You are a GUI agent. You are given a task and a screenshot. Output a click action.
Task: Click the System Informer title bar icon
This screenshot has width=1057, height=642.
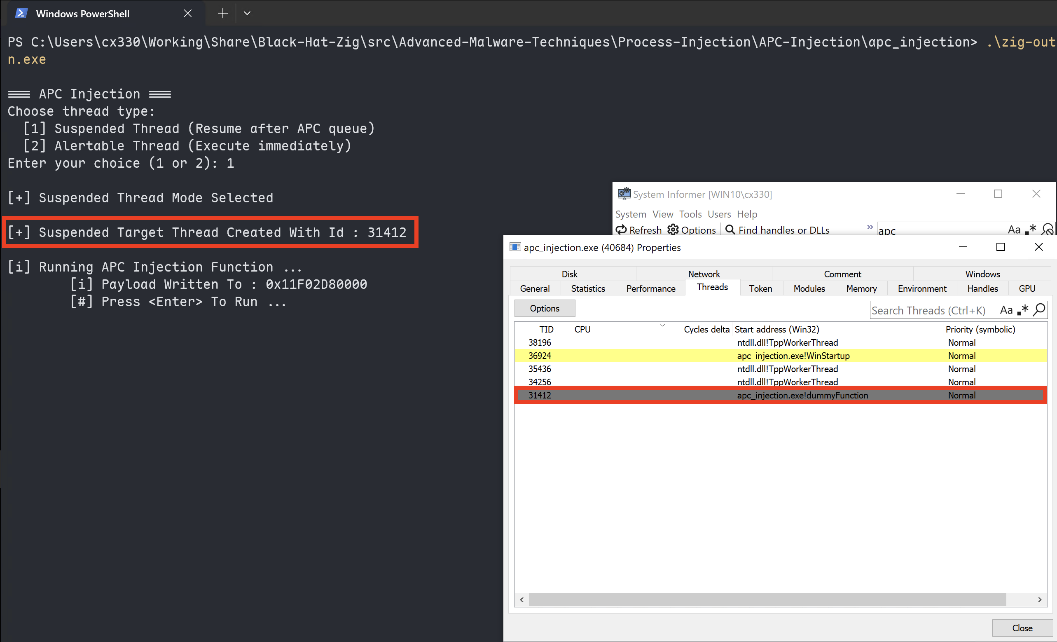click(624, 194)
